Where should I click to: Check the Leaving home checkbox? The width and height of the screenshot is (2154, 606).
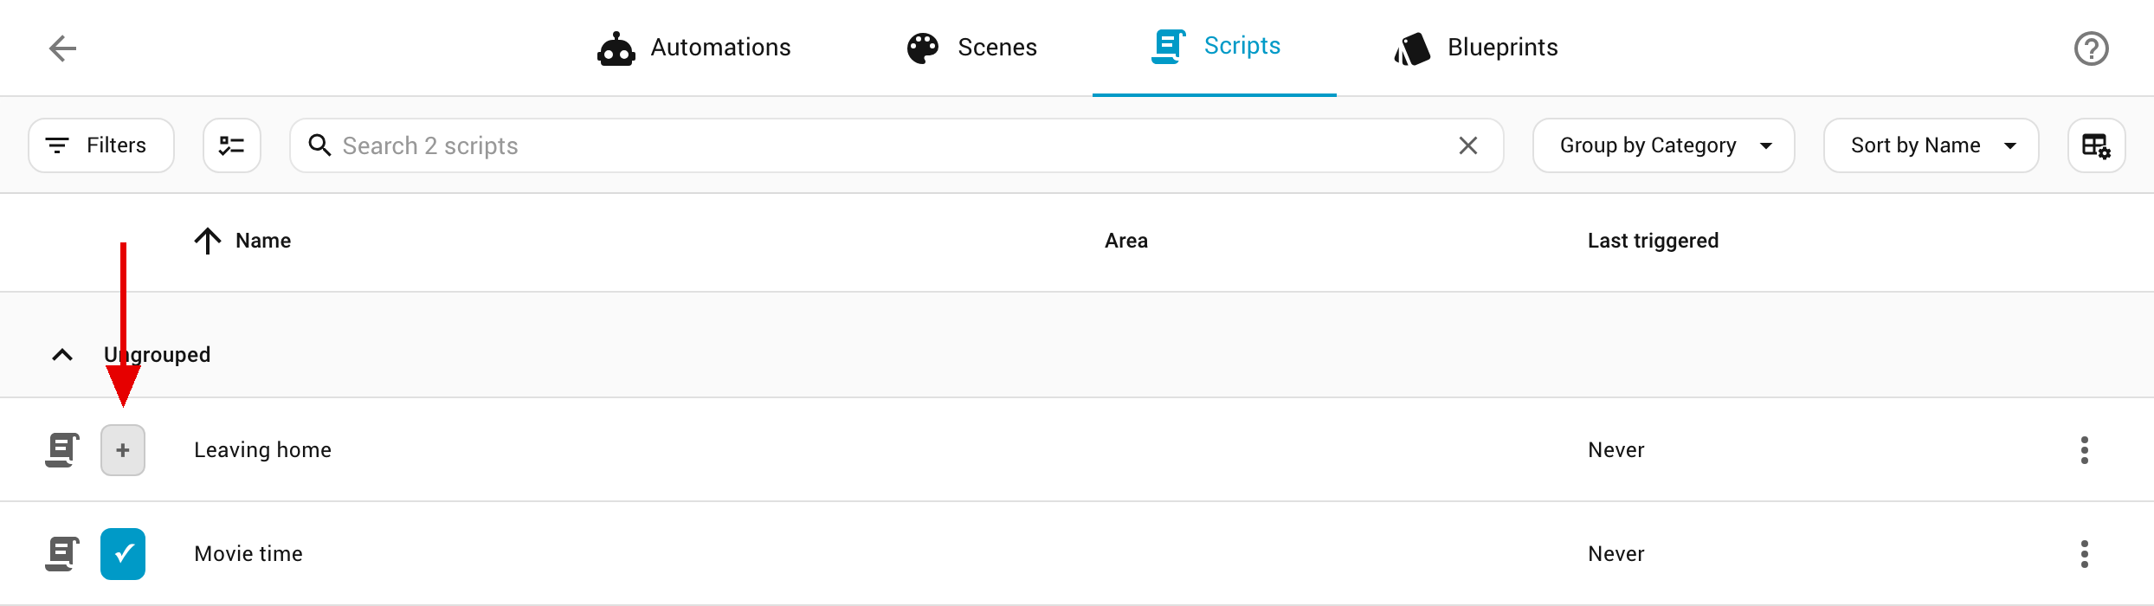tap(123, 450)
